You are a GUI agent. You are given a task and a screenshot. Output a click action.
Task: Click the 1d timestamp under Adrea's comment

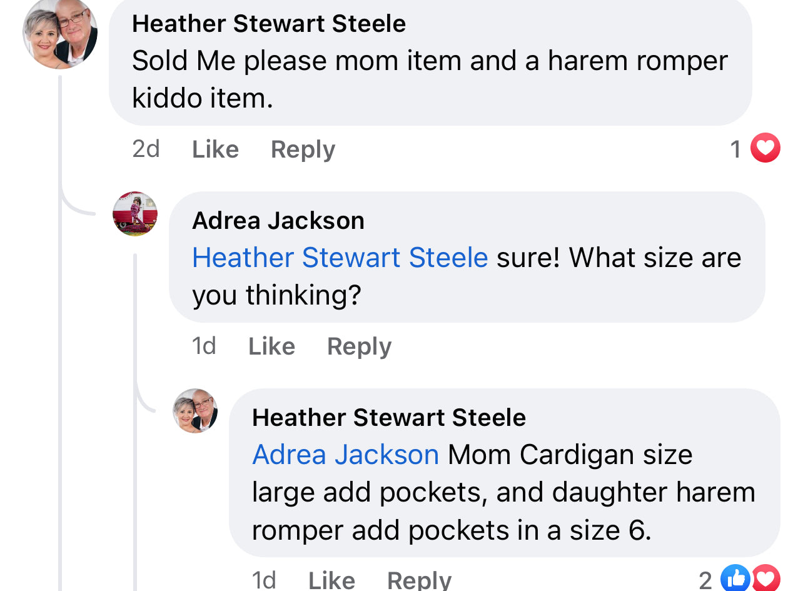pos(204,346)
